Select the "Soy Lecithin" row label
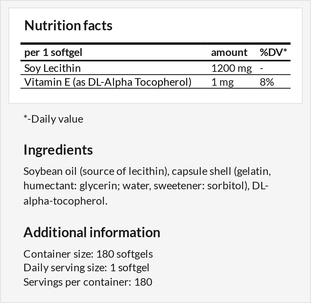This screenshot has width=311, height=303. [x=52, y=68]
